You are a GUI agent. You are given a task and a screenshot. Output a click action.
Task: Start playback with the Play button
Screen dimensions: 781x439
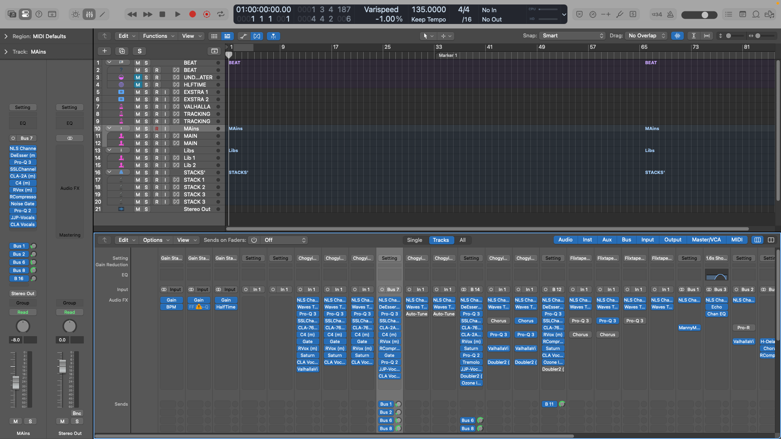178,14
